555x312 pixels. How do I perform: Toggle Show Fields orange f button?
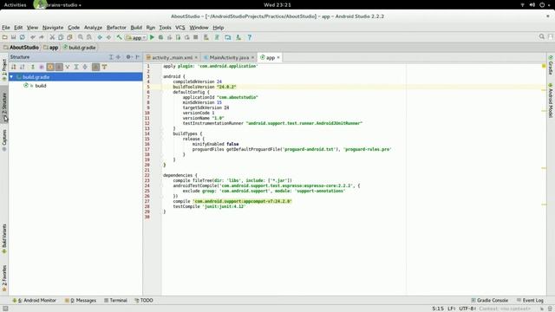pyautogui.click(x=50, y=67)
